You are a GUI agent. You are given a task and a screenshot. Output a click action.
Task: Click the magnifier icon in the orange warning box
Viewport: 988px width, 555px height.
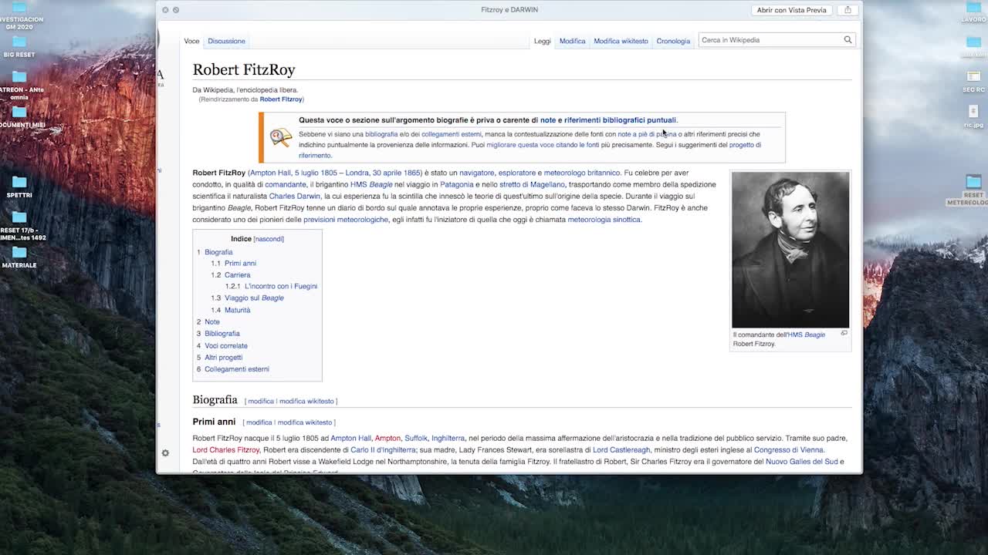coord(280,137)
